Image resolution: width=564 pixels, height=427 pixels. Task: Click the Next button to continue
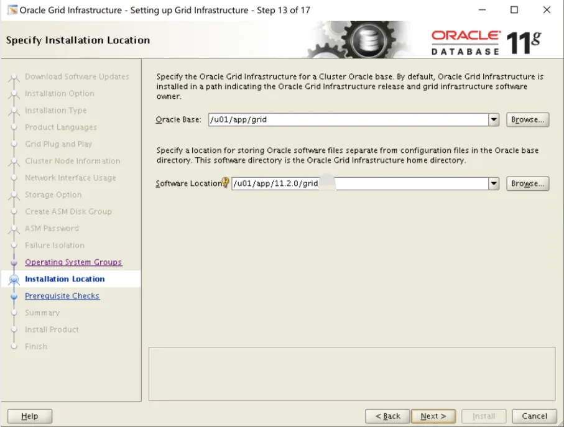pyautogui.click(x=433, y=416)
